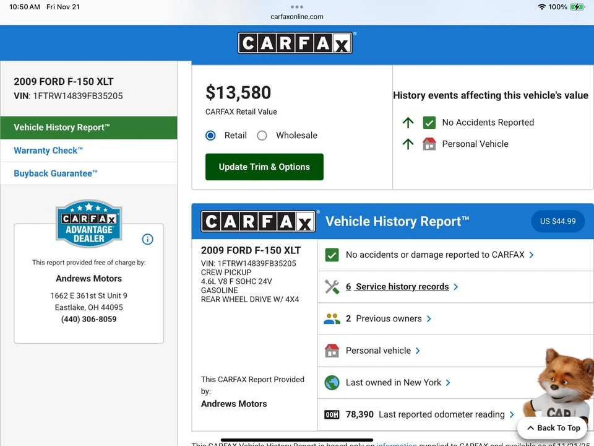
Task: Click Andrews Motors dealer name in sidebar
Action: point(88,278)
